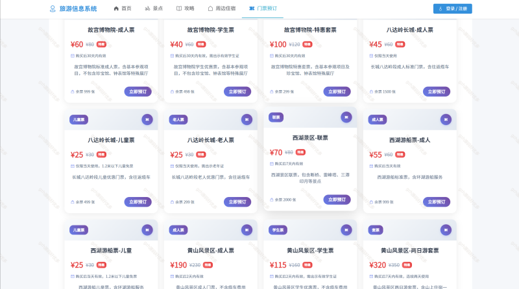Click the 黄山风景区-两日游套票 title
This screenshot has width=519, height=289.
coord(410,251)
